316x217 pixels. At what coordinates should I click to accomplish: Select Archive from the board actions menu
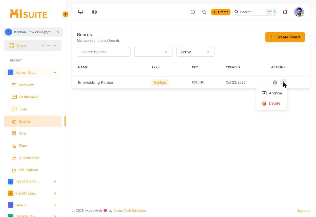272,93
